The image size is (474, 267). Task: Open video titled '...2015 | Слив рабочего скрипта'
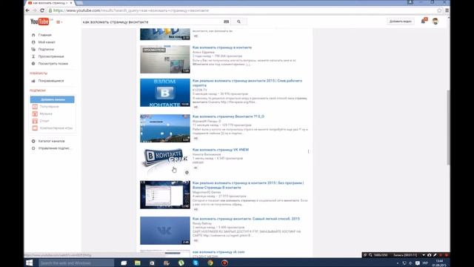pos(247,83)
